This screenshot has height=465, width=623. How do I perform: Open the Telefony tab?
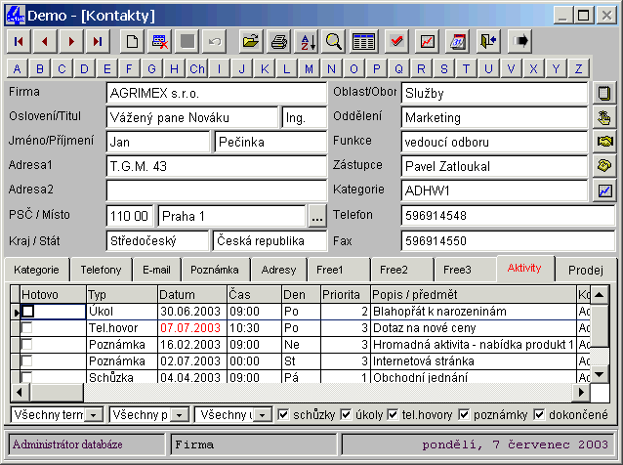pos(102,270)
